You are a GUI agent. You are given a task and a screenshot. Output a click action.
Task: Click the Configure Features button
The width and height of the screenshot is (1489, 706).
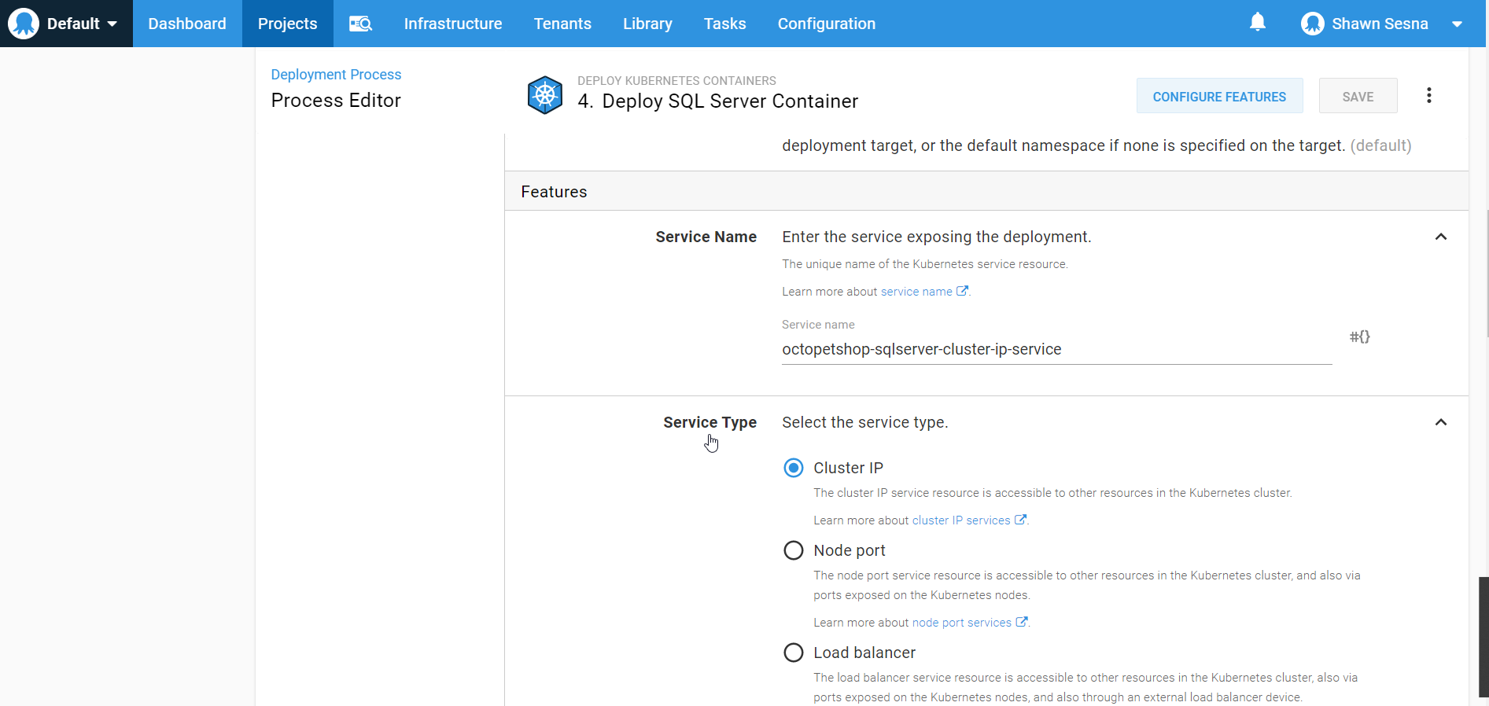(x=1218, y=96)
